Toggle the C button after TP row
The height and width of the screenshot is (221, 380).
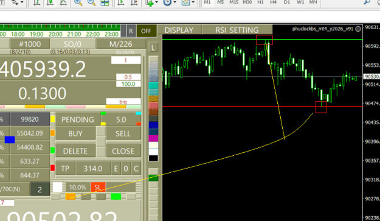[136, 169]
